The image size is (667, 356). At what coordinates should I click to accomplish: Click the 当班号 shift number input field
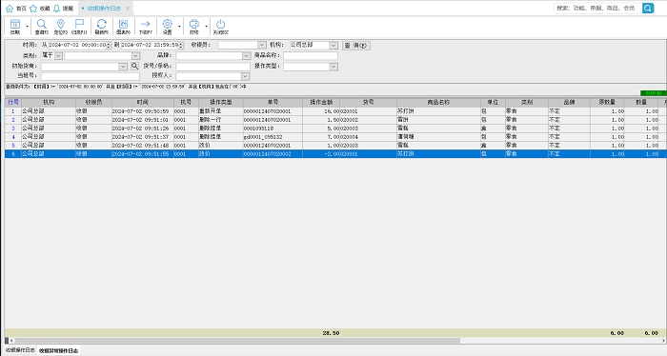91,76
